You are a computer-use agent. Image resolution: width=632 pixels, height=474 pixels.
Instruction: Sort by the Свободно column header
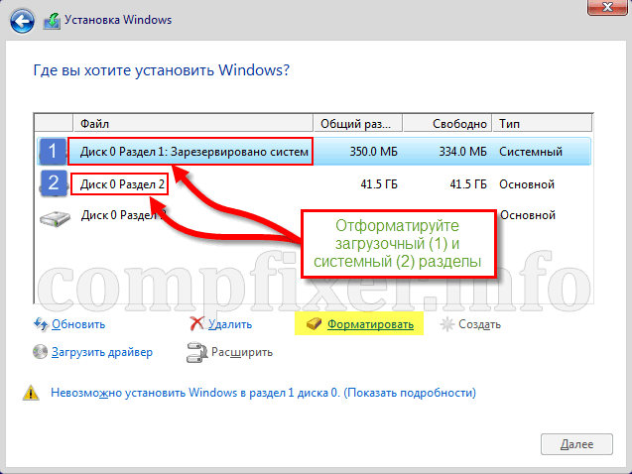(x=447, y=123)
